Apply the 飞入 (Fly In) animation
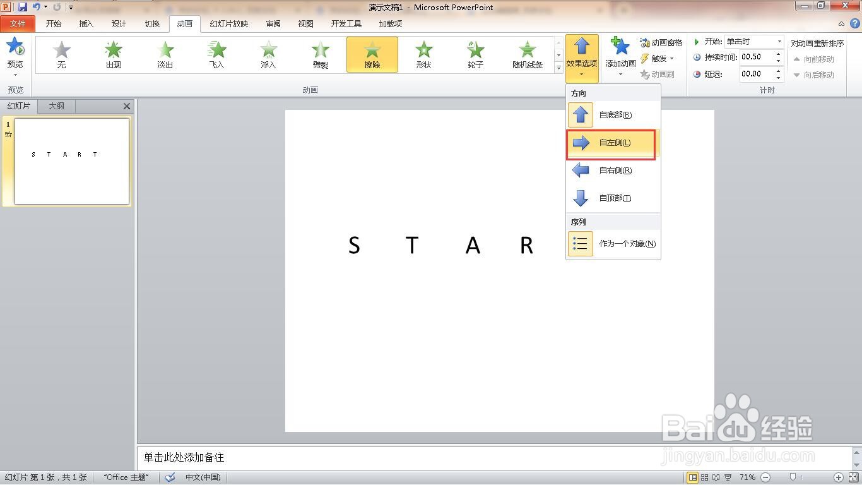 [x=216, y=54]
